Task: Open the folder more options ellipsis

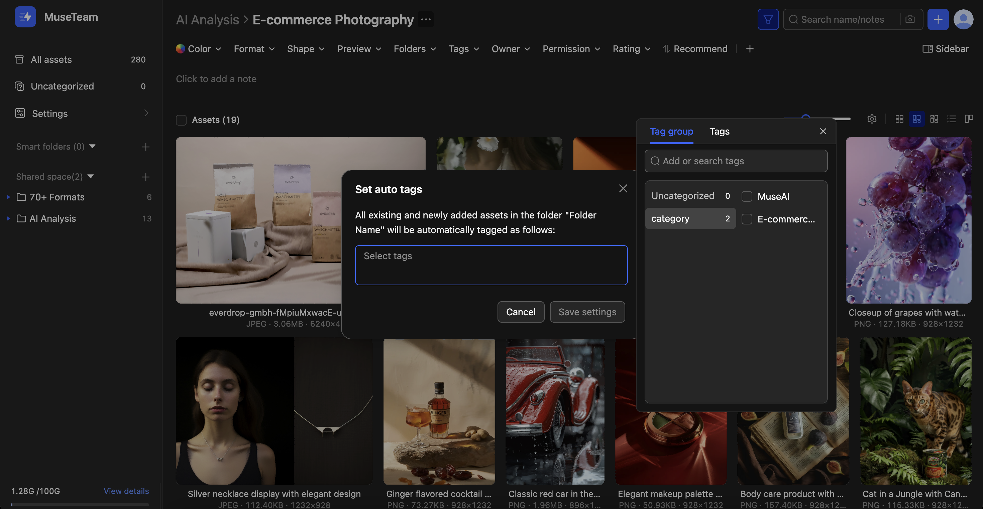Action: tap(426, 19)
